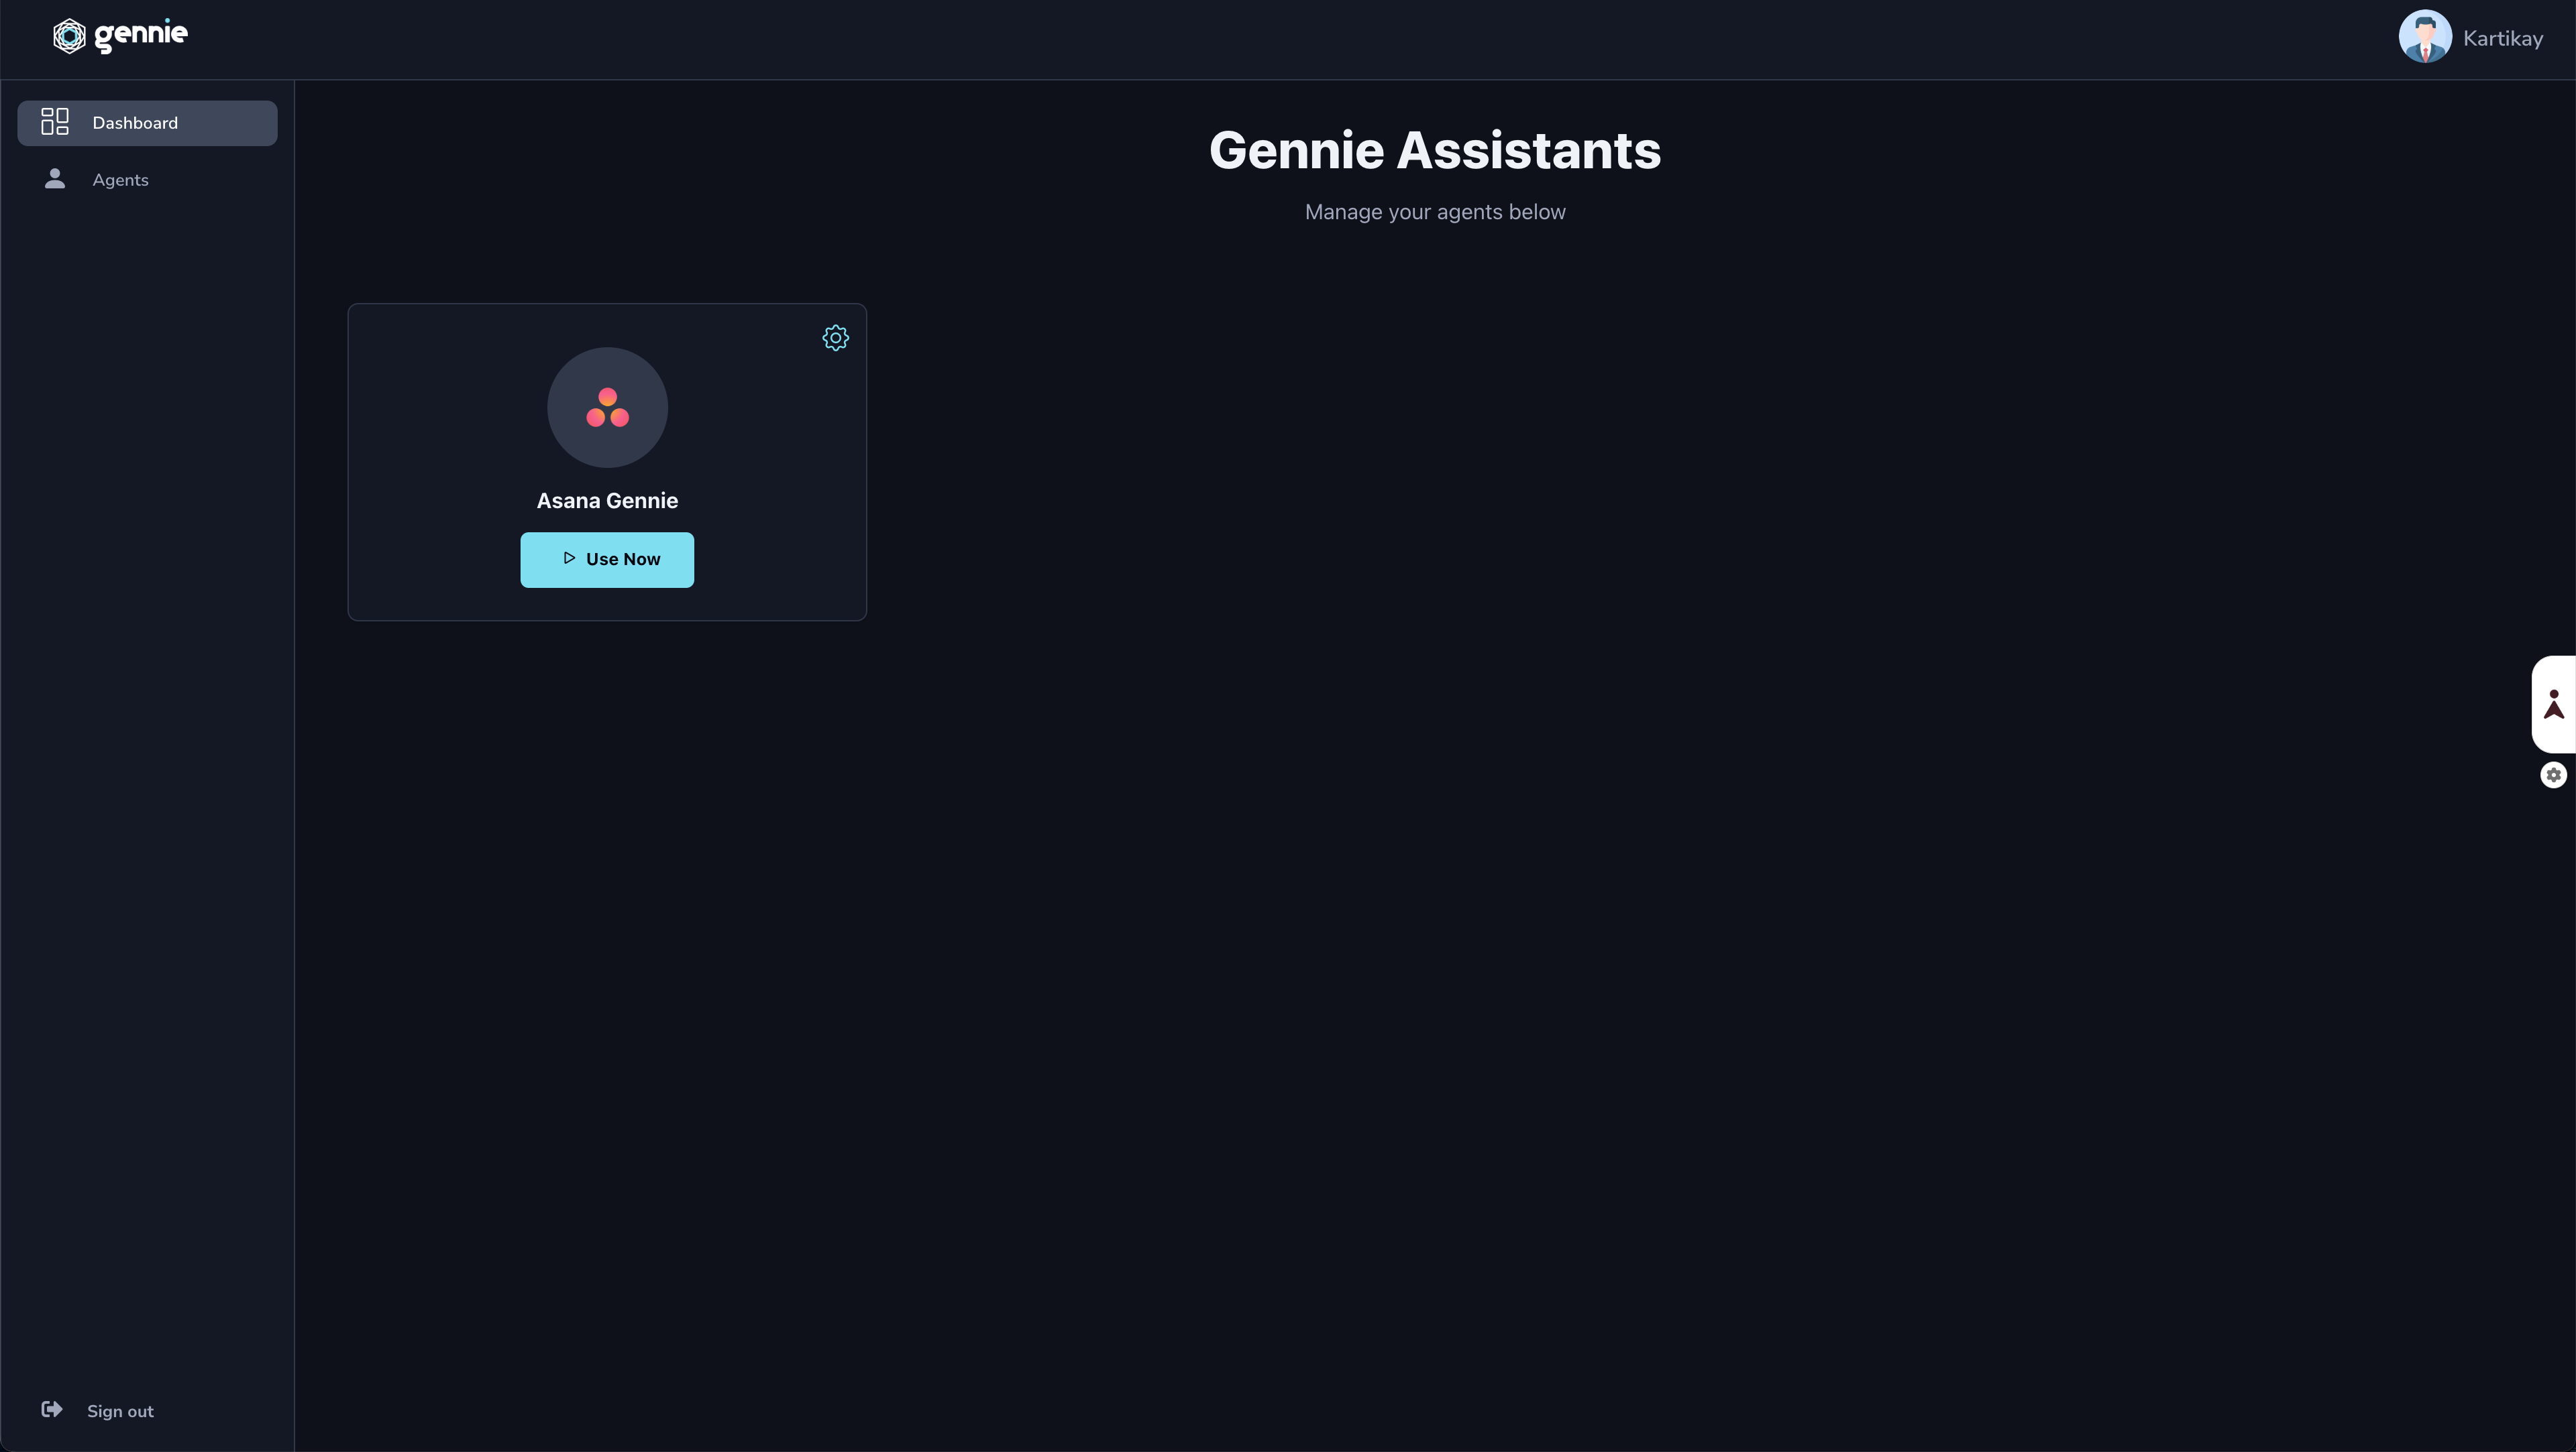Screen dimensions: 2576x1452
Task: Click the Gennie Assistants heading
Action: (1434, 150)
